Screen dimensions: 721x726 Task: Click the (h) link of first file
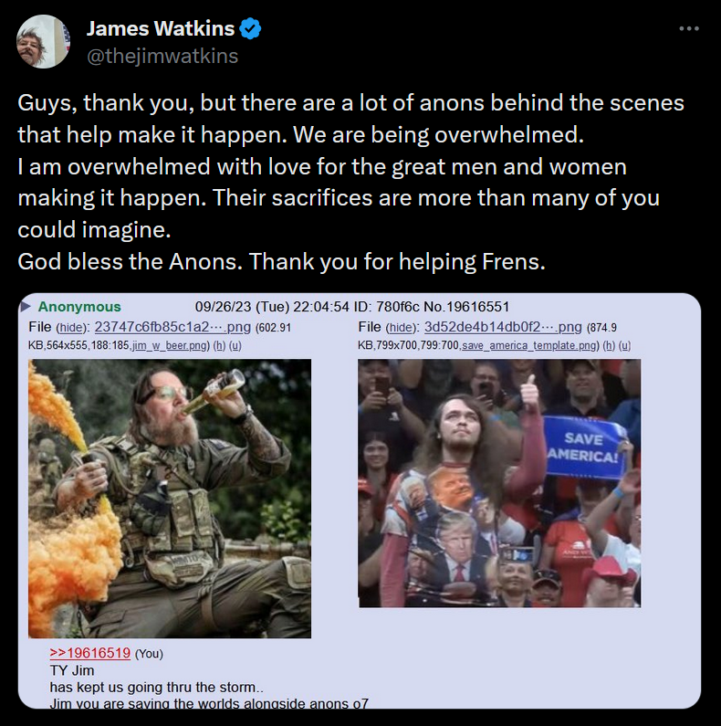coord(219,345)
